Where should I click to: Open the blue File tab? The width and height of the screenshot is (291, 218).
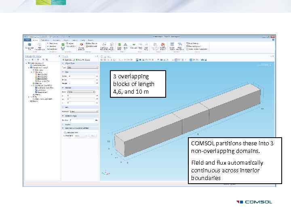(27, 40)
